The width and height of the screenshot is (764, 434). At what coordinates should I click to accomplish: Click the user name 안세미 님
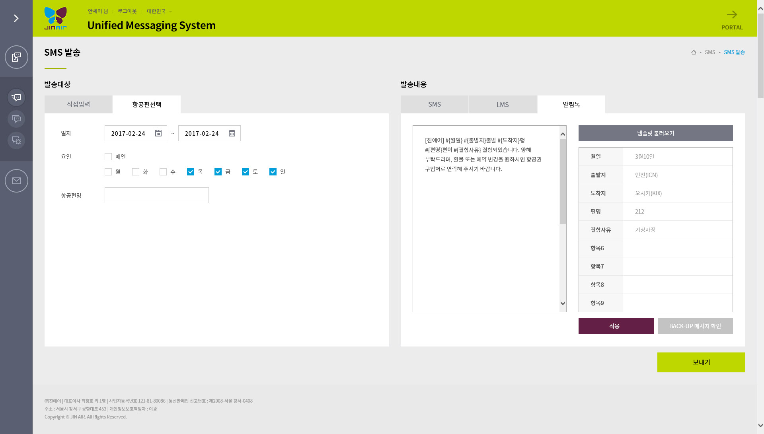point(98,11)
